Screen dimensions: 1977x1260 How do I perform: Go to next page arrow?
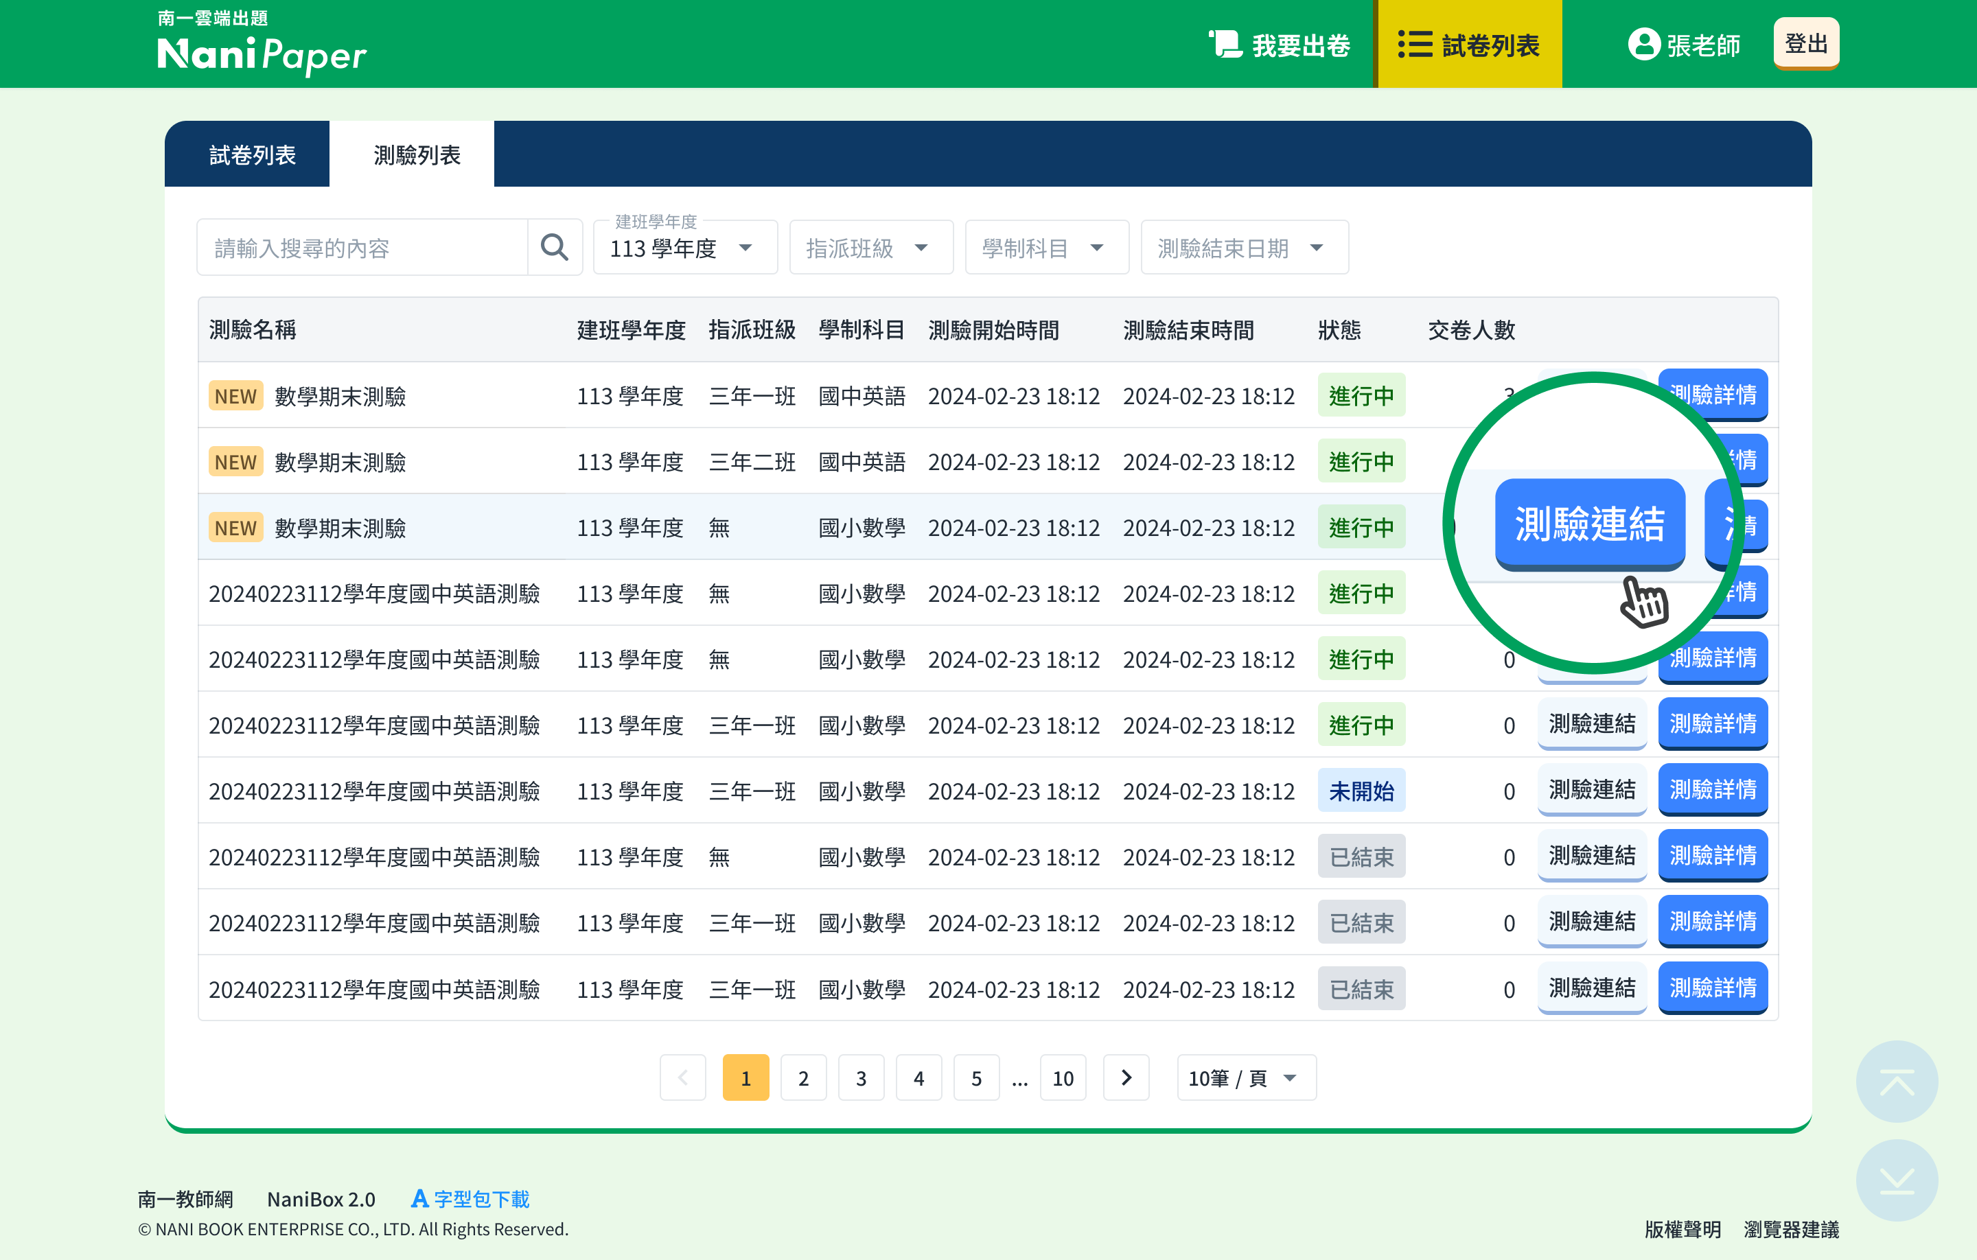tap(1126, 1077)
